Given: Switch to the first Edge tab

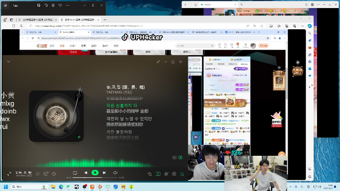Looking at the screenshot, I should [37, 20].
